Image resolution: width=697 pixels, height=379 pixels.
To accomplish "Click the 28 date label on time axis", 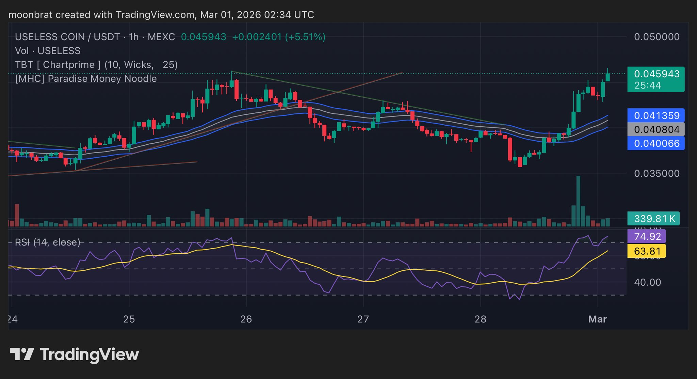I will pos(480,319).
